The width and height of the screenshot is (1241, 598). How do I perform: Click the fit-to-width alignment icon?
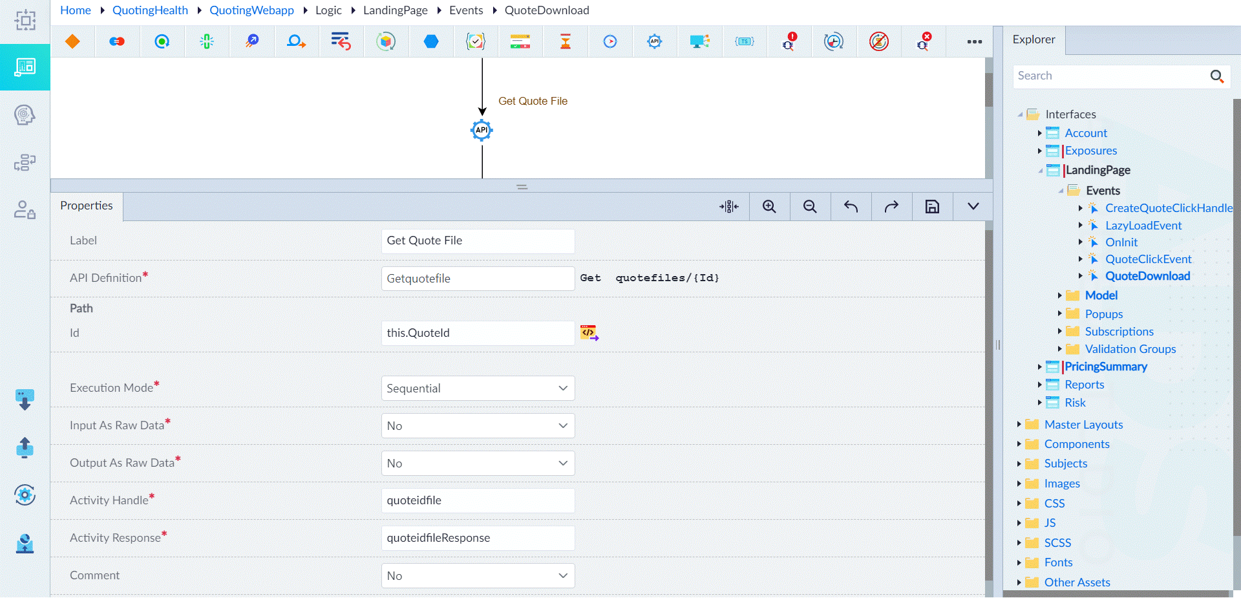tap(729, 206)
